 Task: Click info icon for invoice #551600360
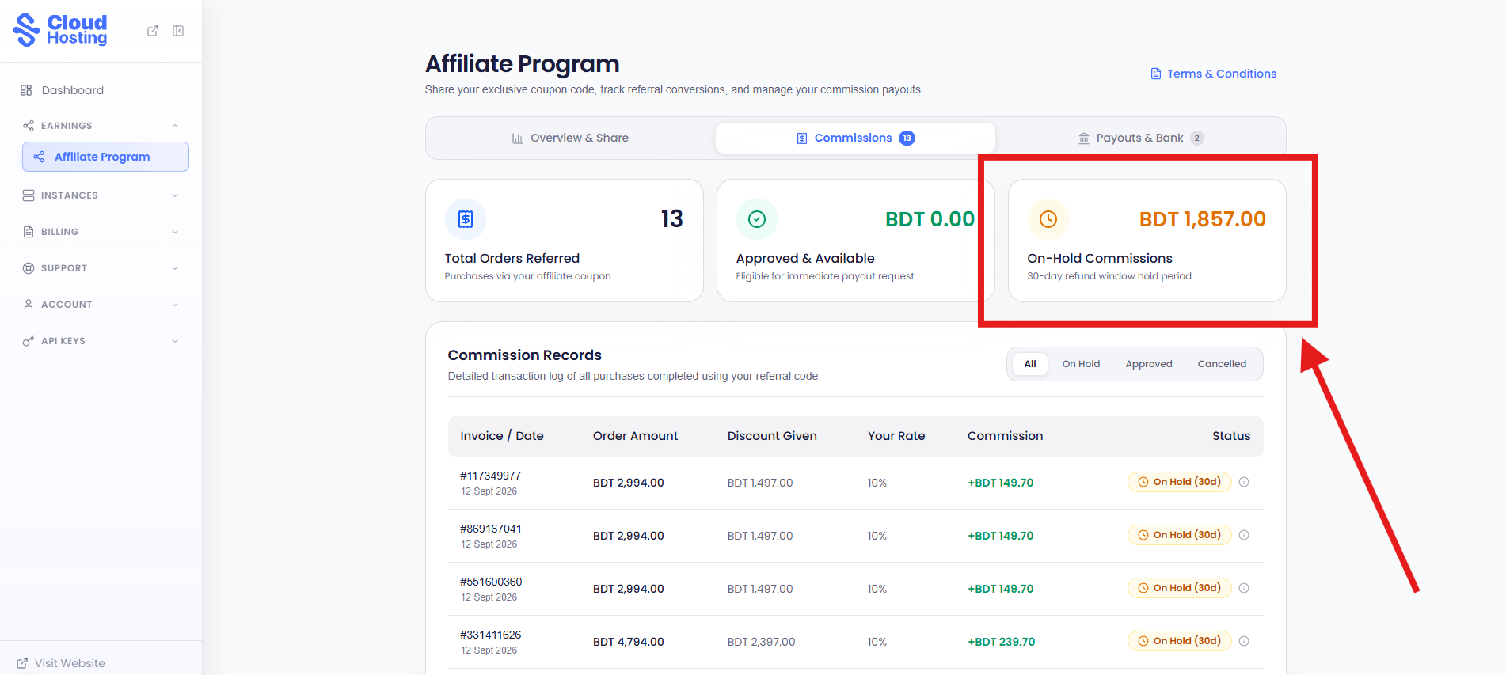[x=1244, y=588]
